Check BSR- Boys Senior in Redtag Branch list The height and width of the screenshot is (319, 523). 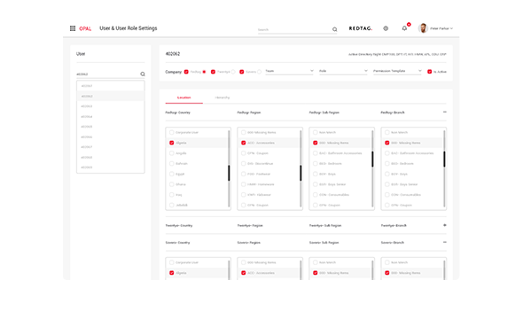point(386,184)
